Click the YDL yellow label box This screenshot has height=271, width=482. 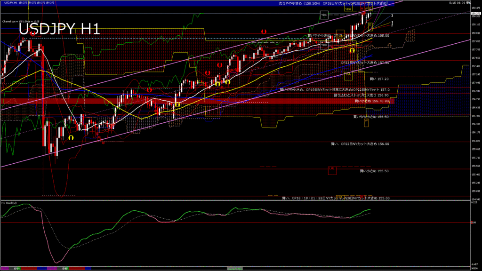(348, 76)
